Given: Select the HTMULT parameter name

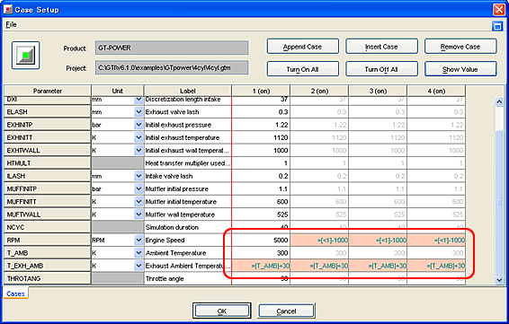Looking at the screenshot, I should (x=47, y=163).
